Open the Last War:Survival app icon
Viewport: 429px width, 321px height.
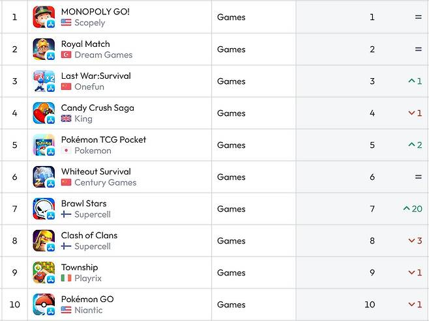click(x=44, y=81)
